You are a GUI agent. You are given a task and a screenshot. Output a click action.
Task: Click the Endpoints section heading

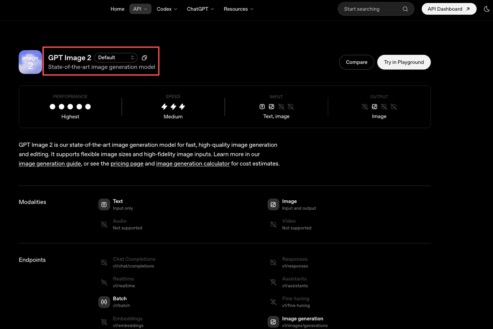[x=32, y=260]
